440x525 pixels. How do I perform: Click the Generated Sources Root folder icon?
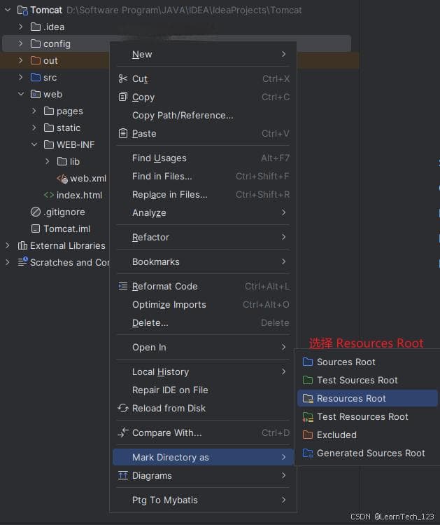[308, 453]
